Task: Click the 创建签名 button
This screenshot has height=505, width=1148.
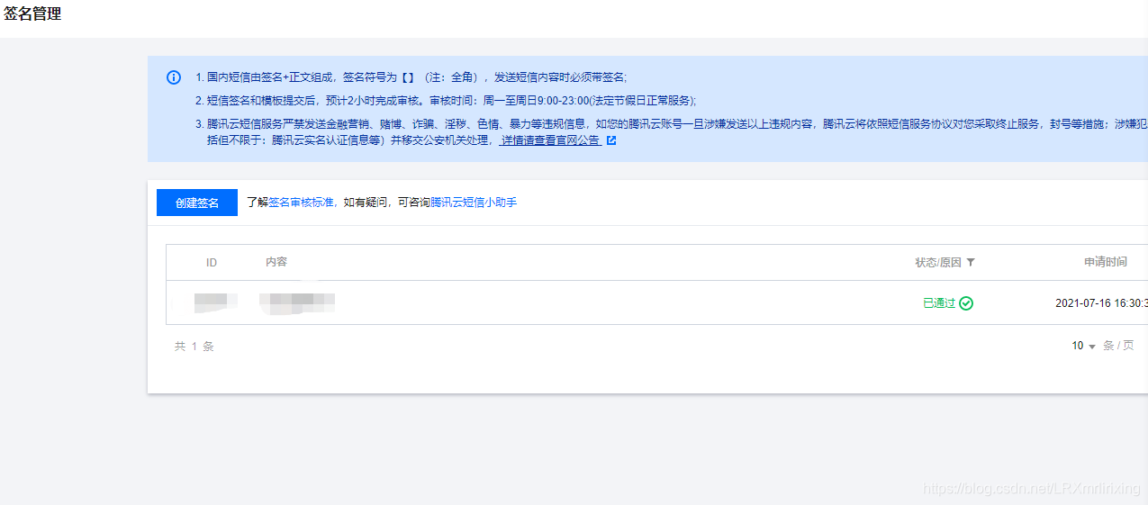Action: (x=197, y=203)
